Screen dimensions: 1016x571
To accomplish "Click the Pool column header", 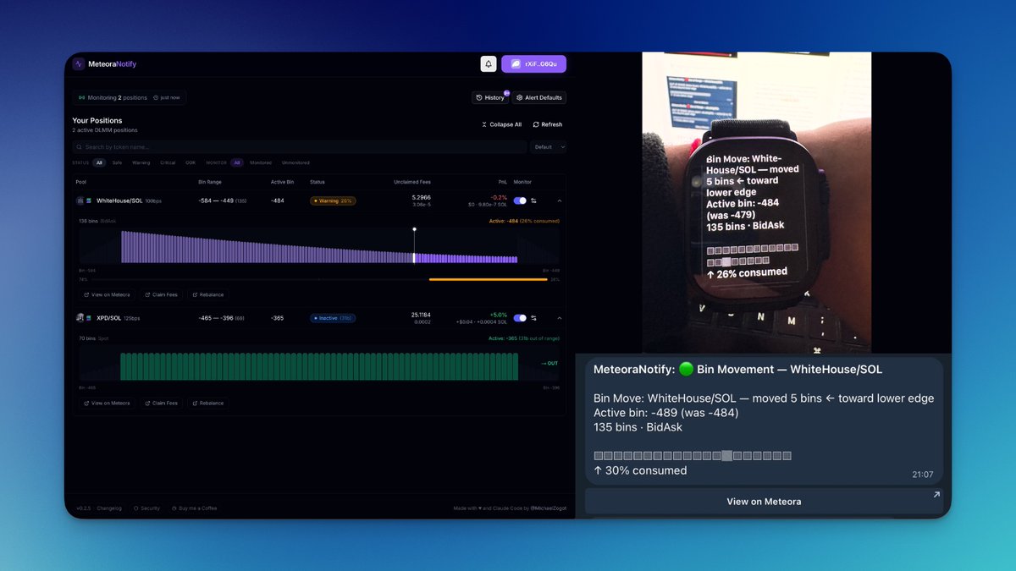I will 81,182.
